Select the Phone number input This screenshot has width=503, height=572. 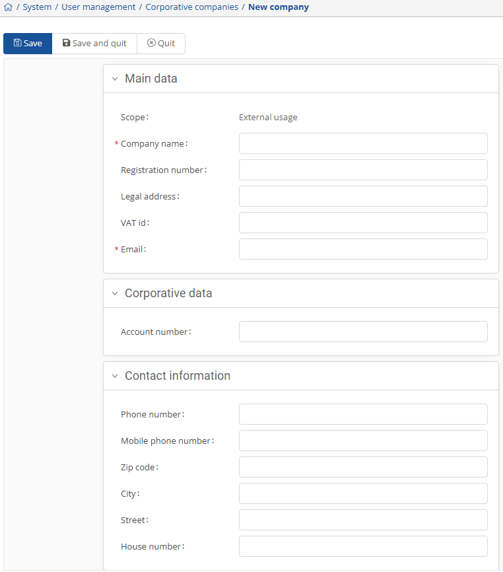point(363,414)
